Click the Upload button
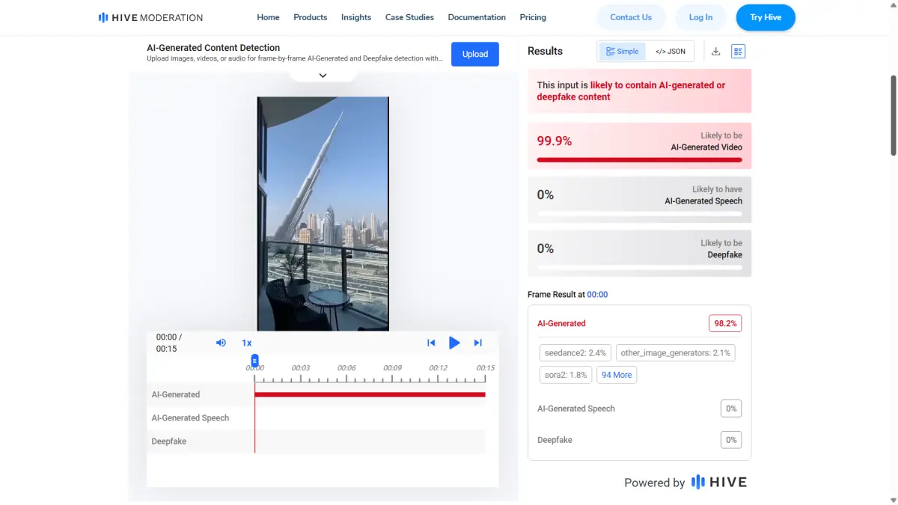The image size is (898, 505). tap(474, 54)
